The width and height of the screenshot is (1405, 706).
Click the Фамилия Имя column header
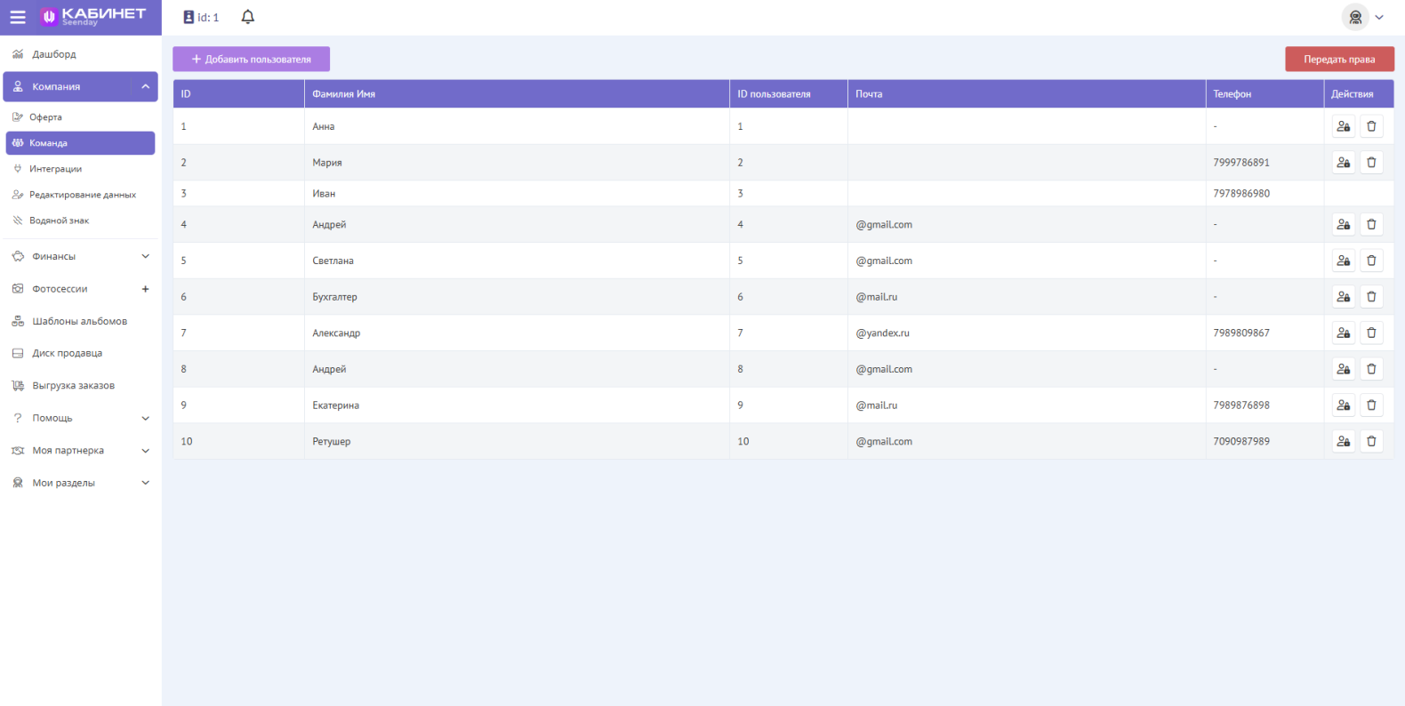pyautogui.click(x=343, y=94)
